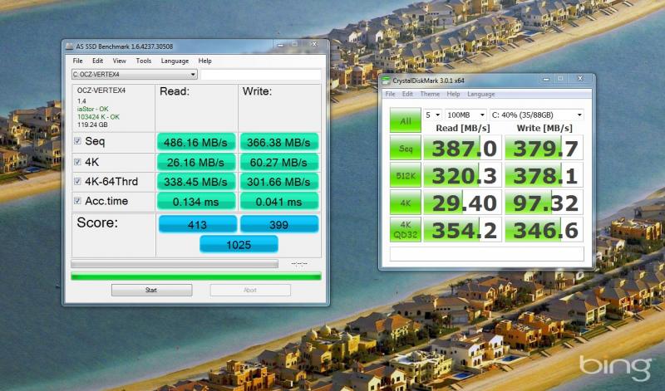Click the 4K read result 26.16 MB/s
The image size is (665, 391).
pos(195,162)
